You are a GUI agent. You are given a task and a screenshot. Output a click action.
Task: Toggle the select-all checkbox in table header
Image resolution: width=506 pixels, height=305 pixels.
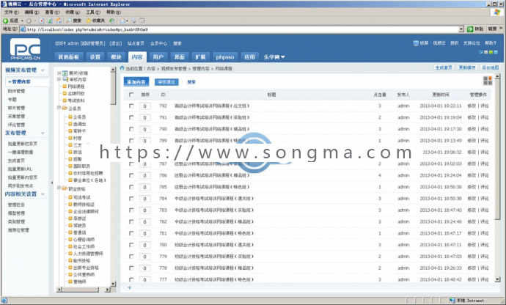point(131,95)
